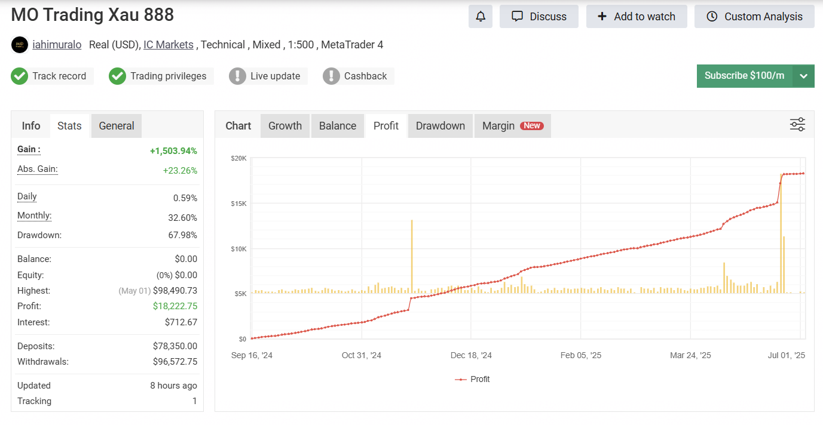The width and height of the screenshot is (823, 425).
Task: Click the Trading privileges green checkmark
Action: [118, 76]
